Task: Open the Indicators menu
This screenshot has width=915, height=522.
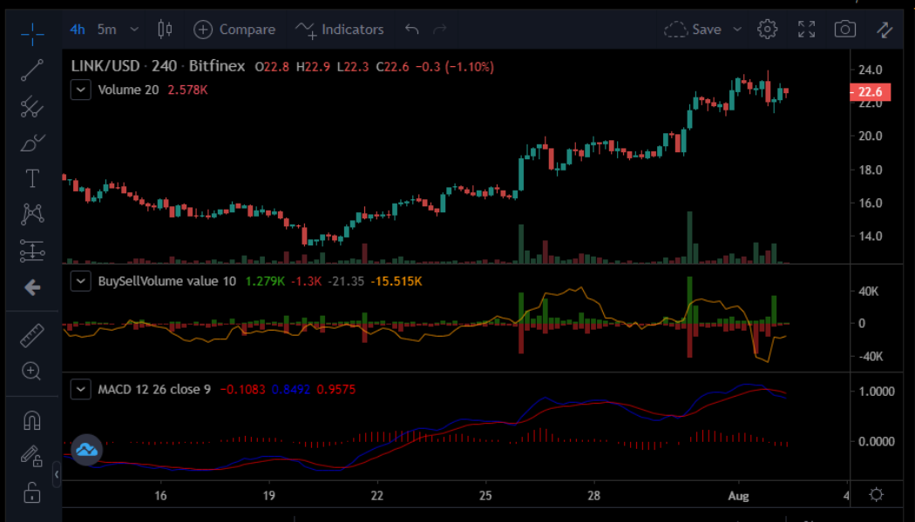Action: (x=340, y=30)
